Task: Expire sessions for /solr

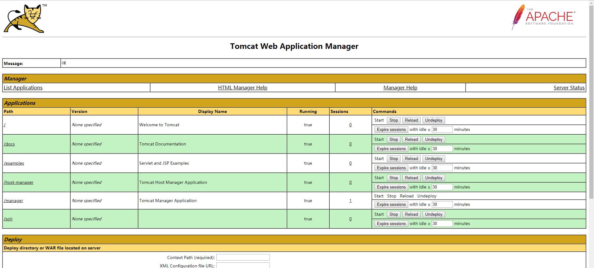Action: point(391,224)
